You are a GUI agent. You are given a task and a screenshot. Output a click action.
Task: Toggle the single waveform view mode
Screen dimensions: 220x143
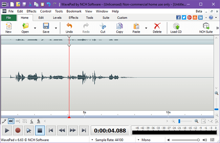coord(11,121)
